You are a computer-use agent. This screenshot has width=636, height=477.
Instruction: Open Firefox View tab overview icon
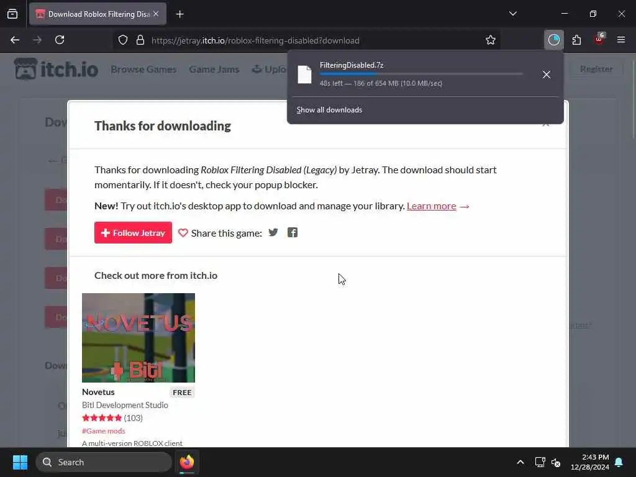tap(12, 14)
